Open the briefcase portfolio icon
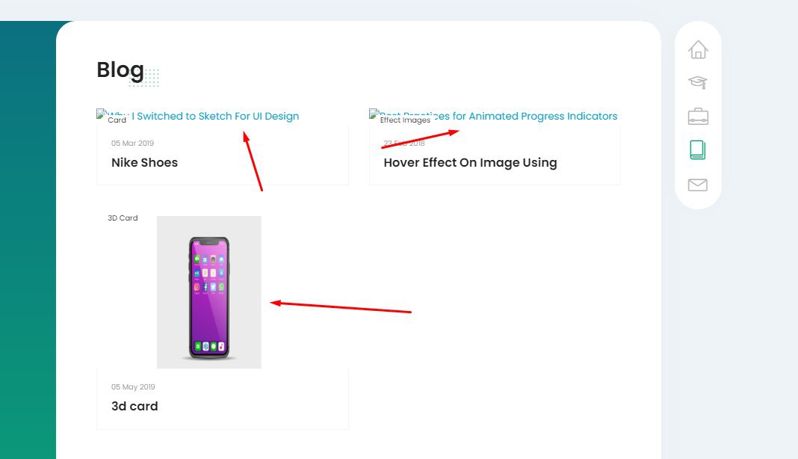Viewport: 798px width, 459px height. click(698, 117)
